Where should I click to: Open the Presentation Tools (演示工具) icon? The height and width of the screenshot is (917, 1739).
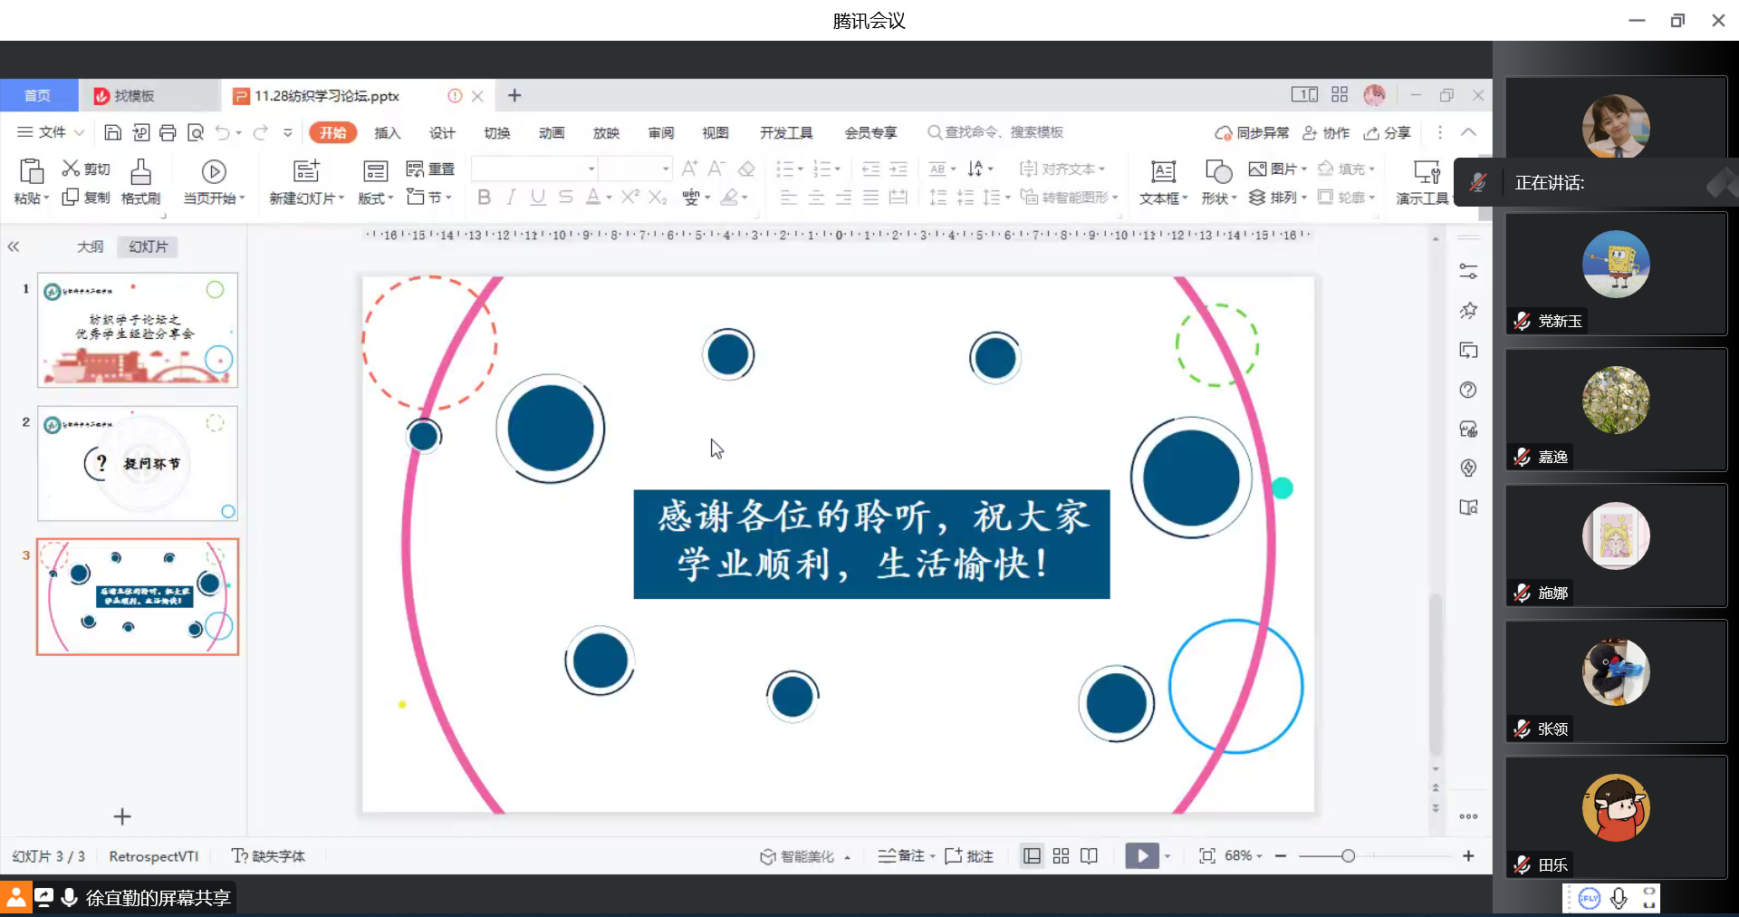click(1427, 171)
